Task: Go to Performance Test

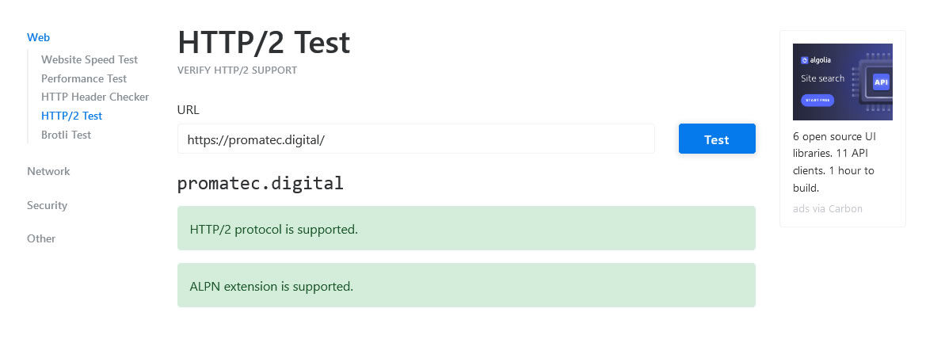Action: tap(84, 78)
